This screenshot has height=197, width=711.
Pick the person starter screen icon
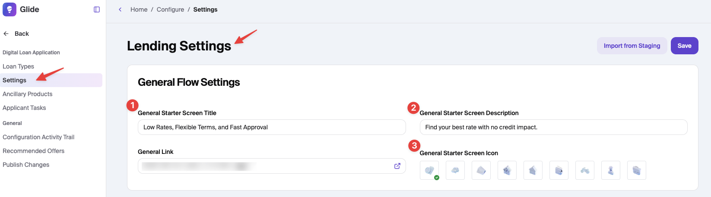tap(611, 170)
